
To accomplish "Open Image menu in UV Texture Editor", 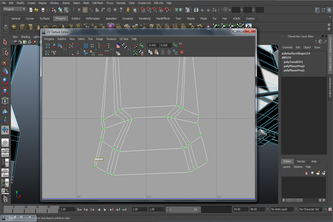I will point(99,39).
